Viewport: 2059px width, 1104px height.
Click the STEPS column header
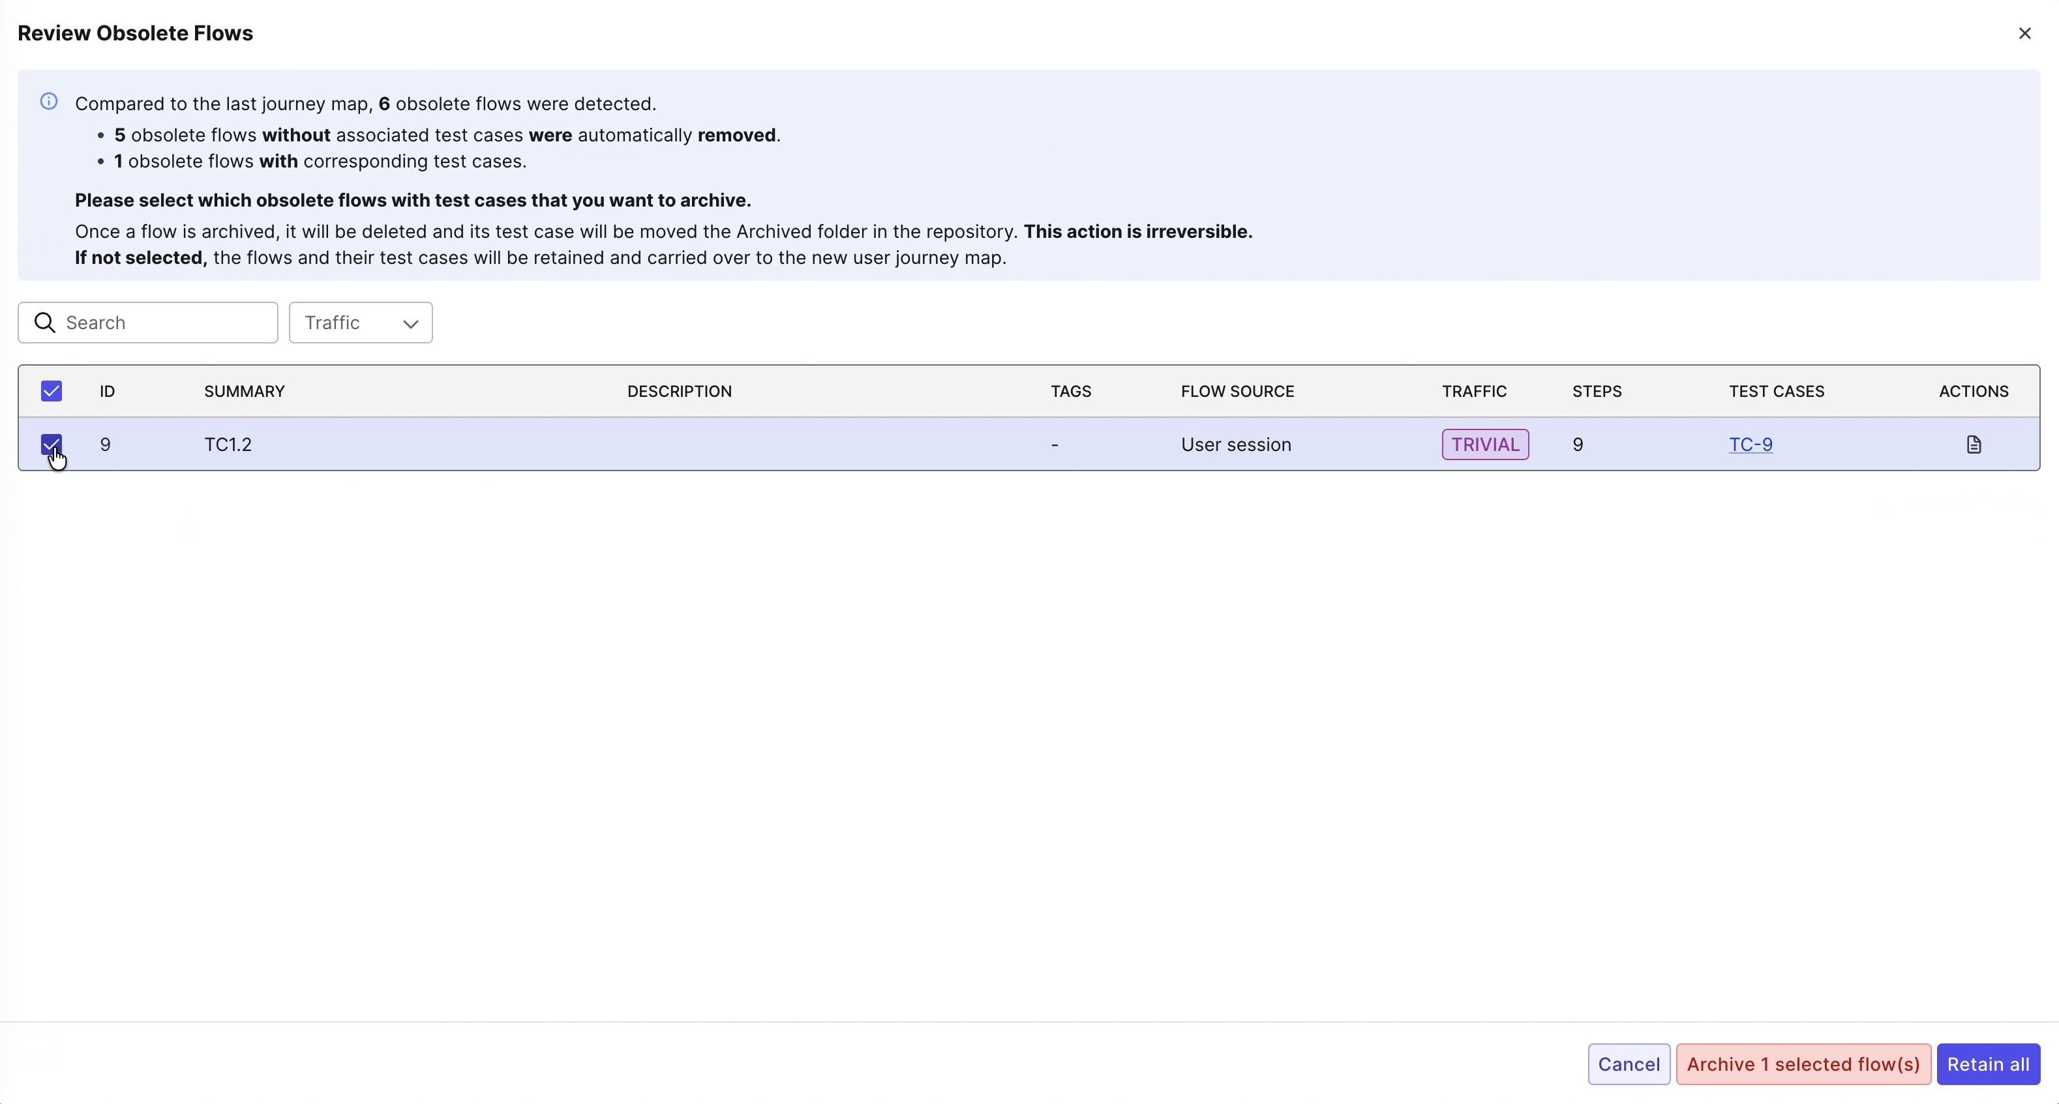pos(1595,392)
